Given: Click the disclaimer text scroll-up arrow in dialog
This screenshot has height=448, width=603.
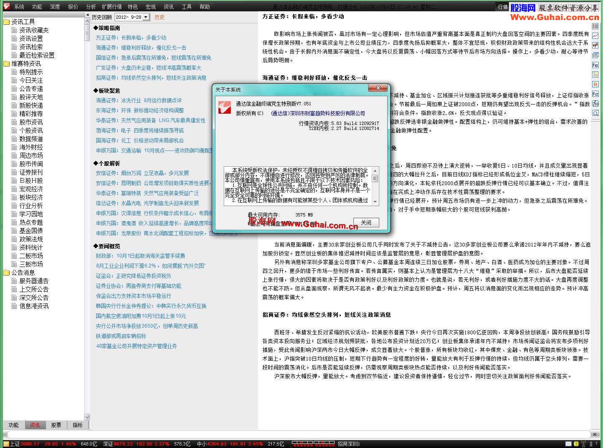Looking at the screenshot, I should click(375, 171).
